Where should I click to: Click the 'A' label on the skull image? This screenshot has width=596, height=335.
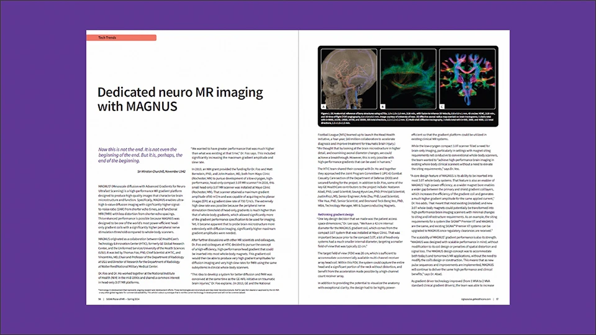[323, 107]
